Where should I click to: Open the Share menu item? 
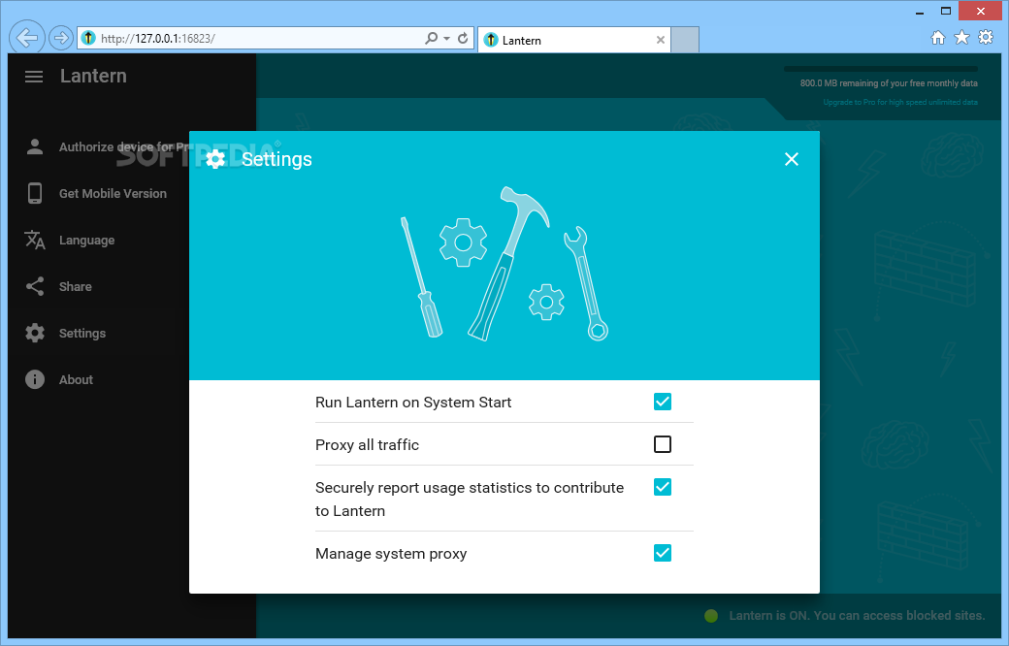tap(76, 286)
